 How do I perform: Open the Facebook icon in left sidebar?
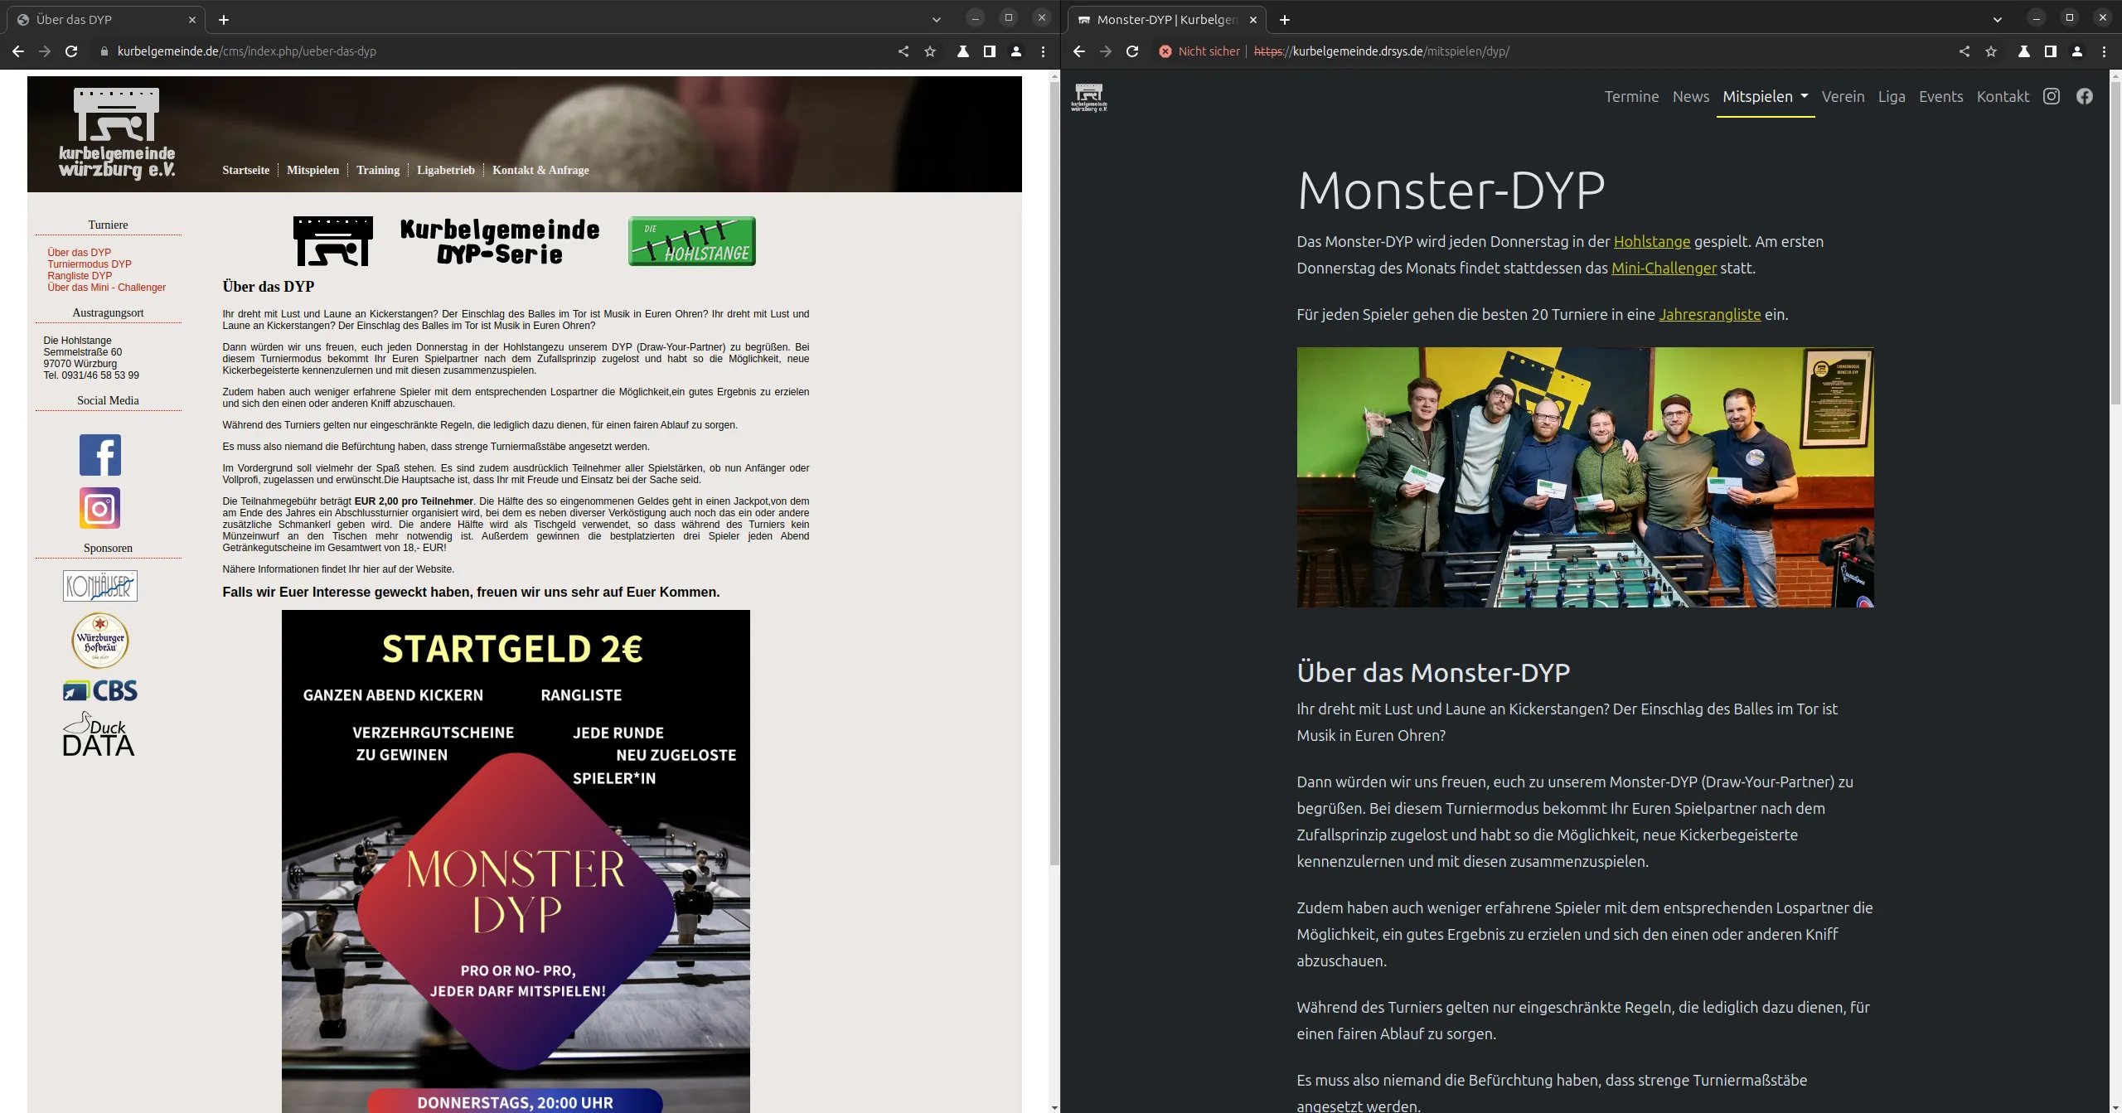pos(100,455)
